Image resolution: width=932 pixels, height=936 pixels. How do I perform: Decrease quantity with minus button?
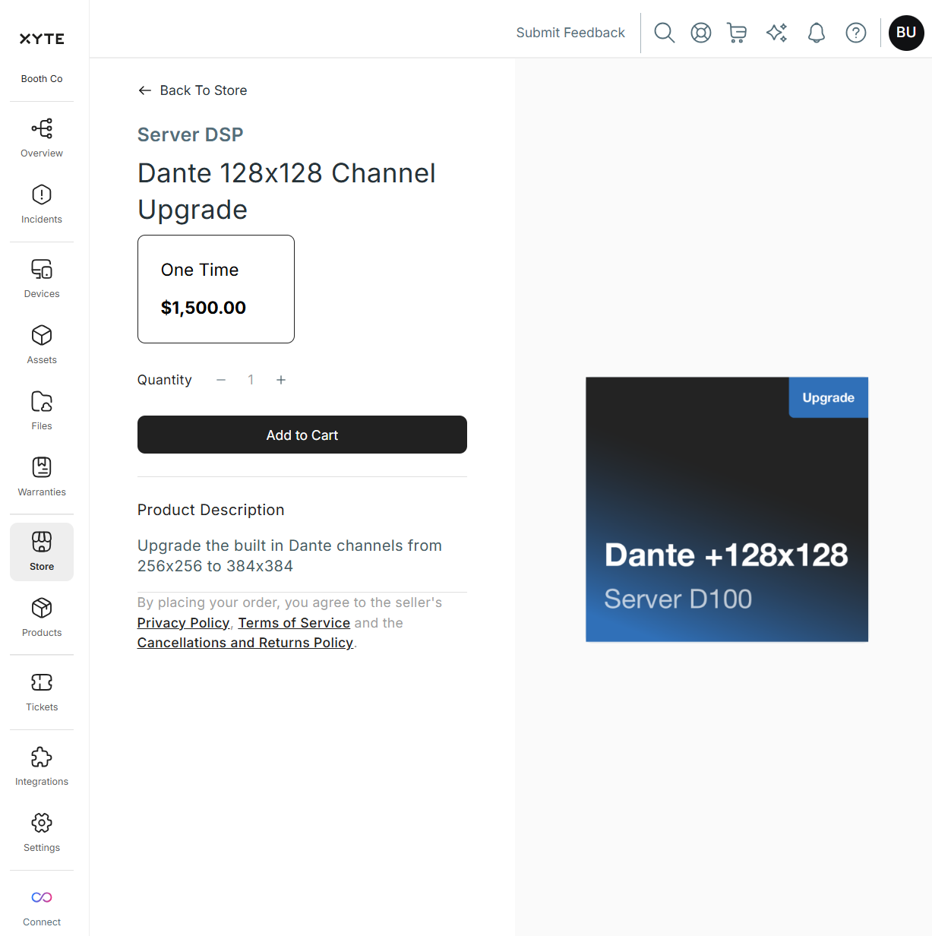click(221, 380)
